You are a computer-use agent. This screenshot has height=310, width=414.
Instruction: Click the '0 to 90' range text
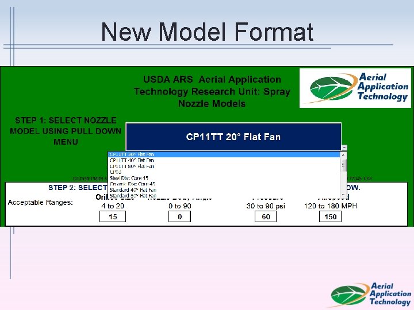[180, 206]
